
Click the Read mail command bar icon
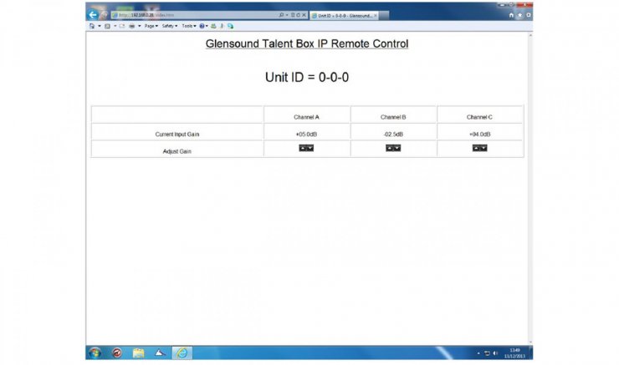pyautogui.click(x=122, y=26)
